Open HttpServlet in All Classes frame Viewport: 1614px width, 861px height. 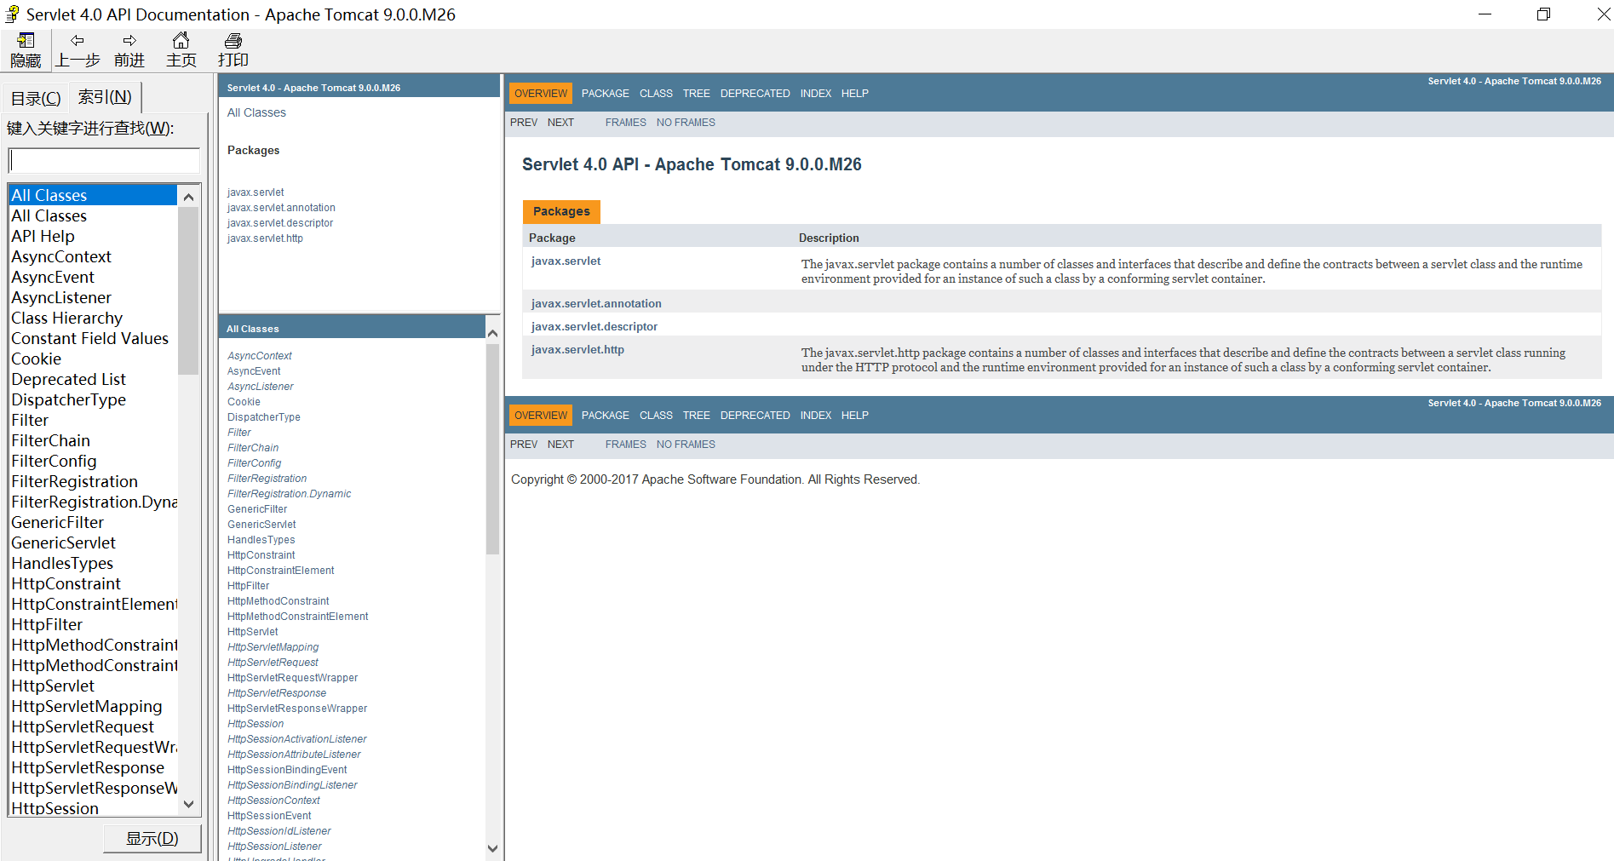coord(253,632)
